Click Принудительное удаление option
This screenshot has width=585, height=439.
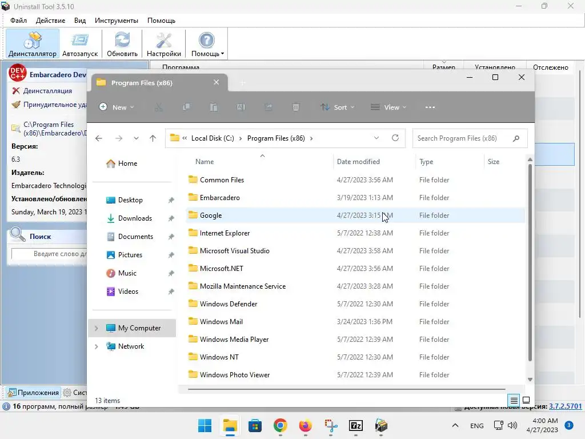pyautogui.click(x=49, y=105)
